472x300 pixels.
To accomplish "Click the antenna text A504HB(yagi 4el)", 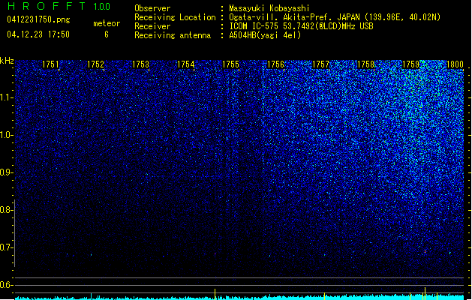I will click(265, 35).
